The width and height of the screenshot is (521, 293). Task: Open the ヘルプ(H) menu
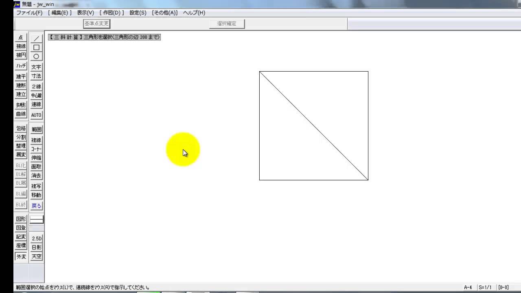194,13
